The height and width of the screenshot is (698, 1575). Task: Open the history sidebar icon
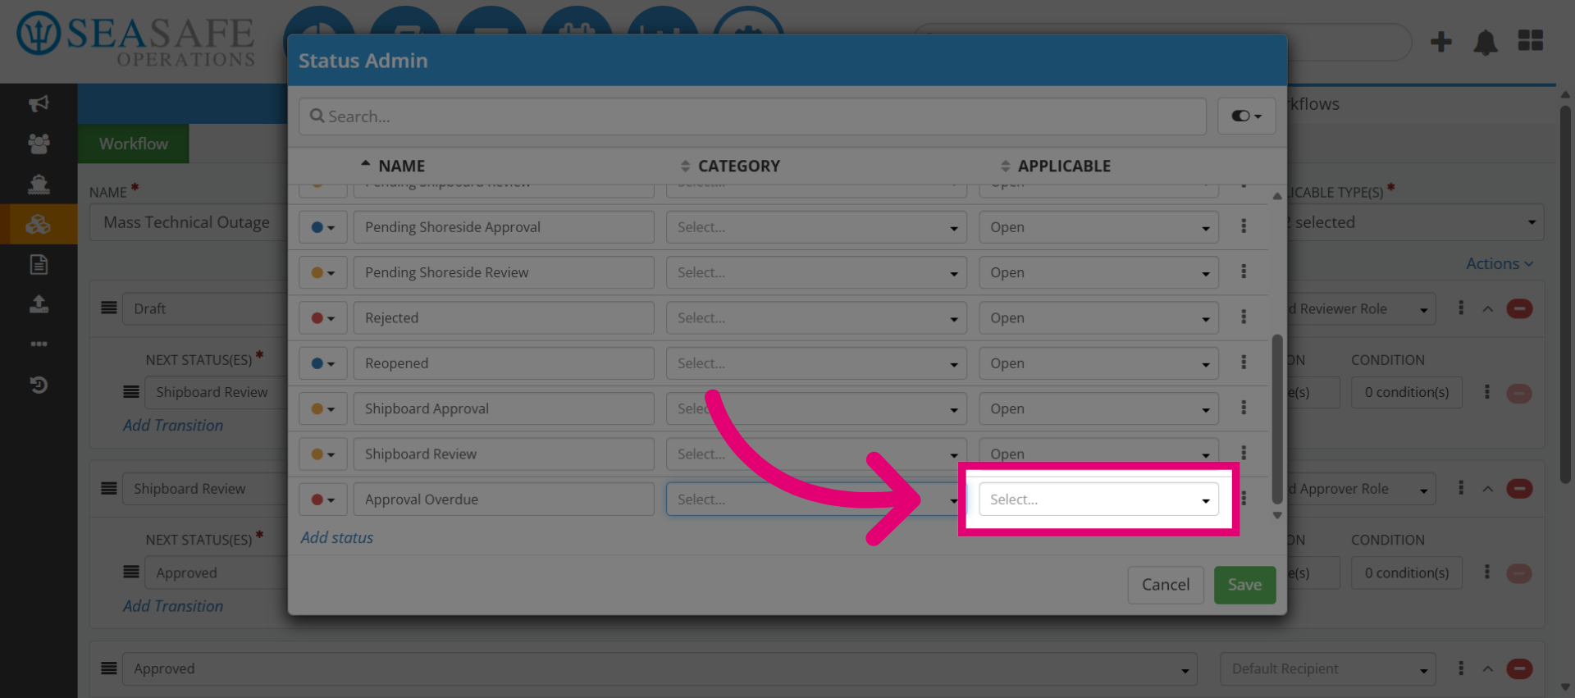coord(39,384)
